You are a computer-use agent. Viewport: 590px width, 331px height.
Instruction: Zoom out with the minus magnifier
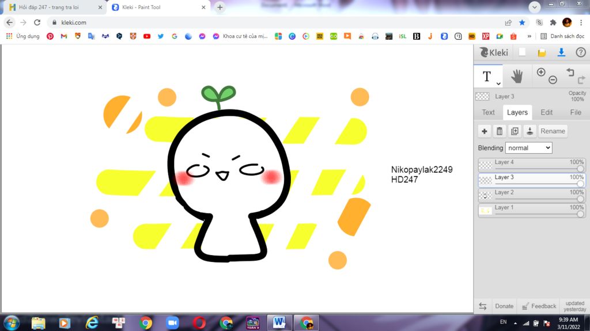(x=553, y=79)
